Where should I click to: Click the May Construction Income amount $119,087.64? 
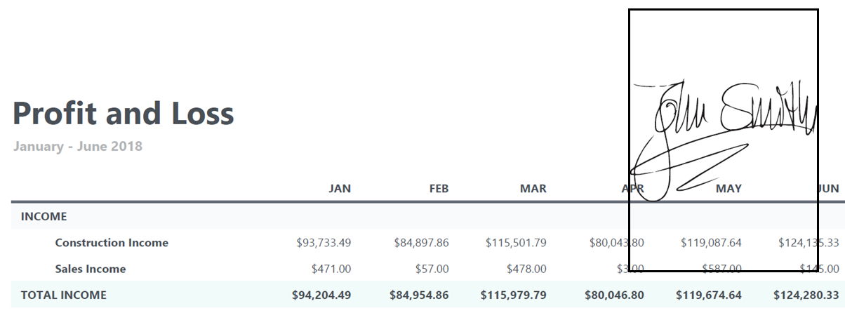click(711, 243)
